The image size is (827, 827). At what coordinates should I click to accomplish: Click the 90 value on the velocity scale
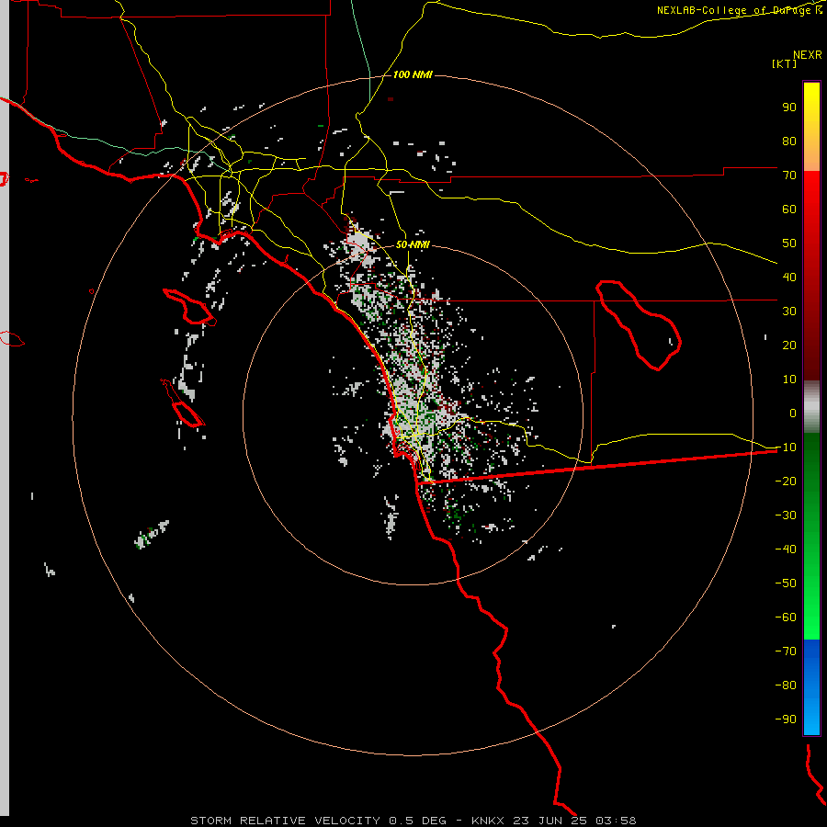click(789, 108)
